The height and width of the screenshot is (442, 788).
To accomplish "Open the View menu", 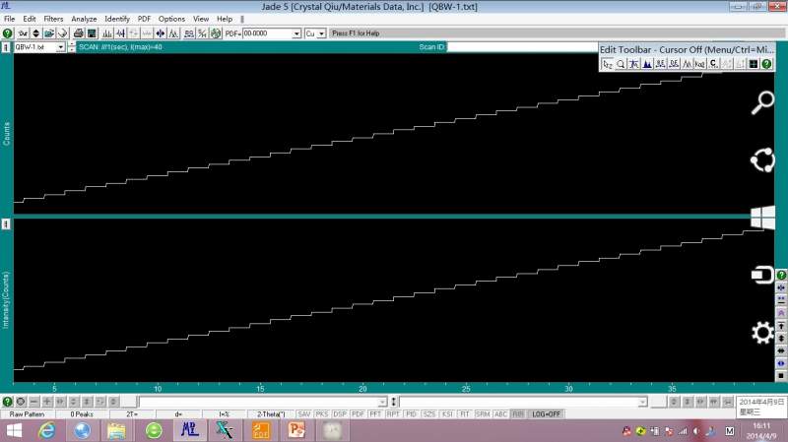I will point(201,19).
